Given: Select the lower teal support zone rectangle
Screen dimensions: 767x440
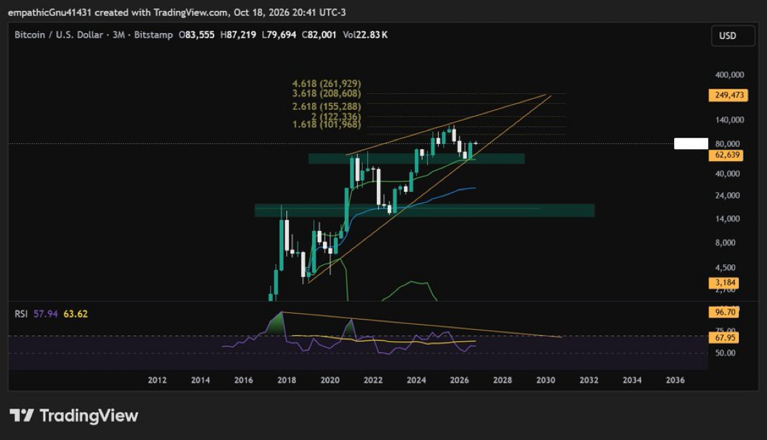Looking at the screenshot, I should click(425, 210).
